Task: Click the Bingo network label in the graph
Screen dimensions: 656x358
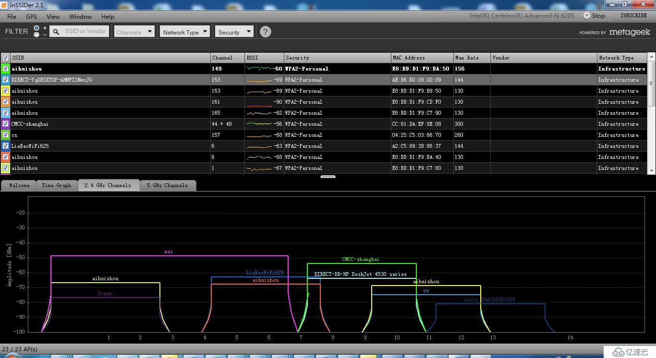Action: pos(105,293)
